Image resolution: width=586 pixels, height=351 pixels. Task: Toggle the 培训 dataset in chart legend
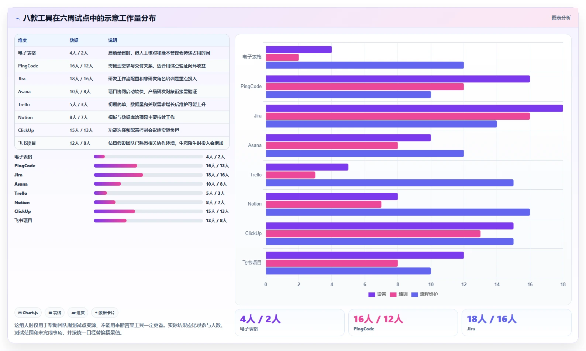pos(399,294)
